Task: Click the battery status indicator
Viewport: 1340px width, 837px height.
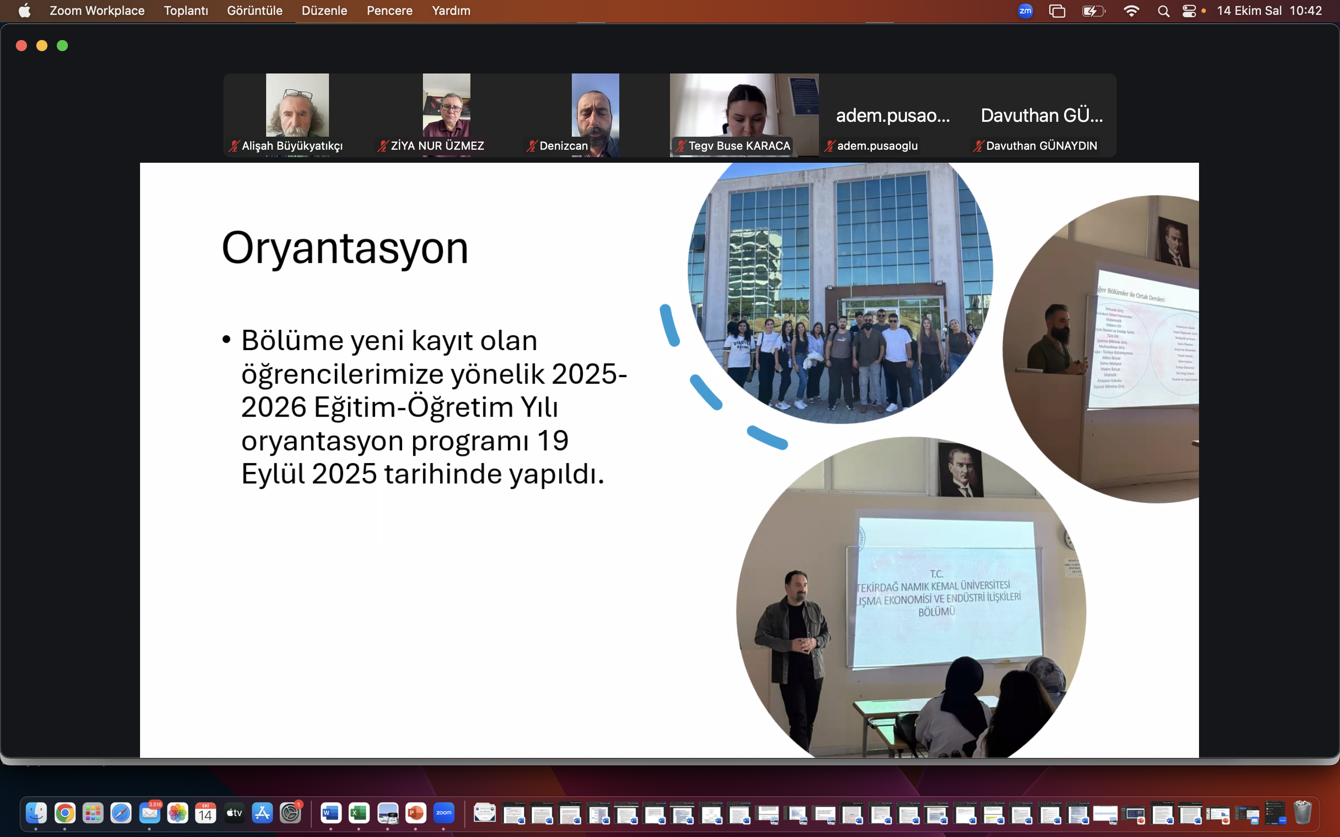Action: point(1093,11)
